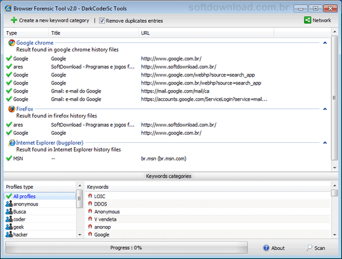This screenshot has height=259, width=342.
Task: Collapse the FireFox results group
Action: 325,109
